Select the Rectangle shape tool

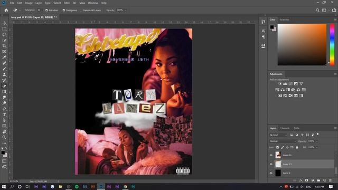click(x=4, y=126)
